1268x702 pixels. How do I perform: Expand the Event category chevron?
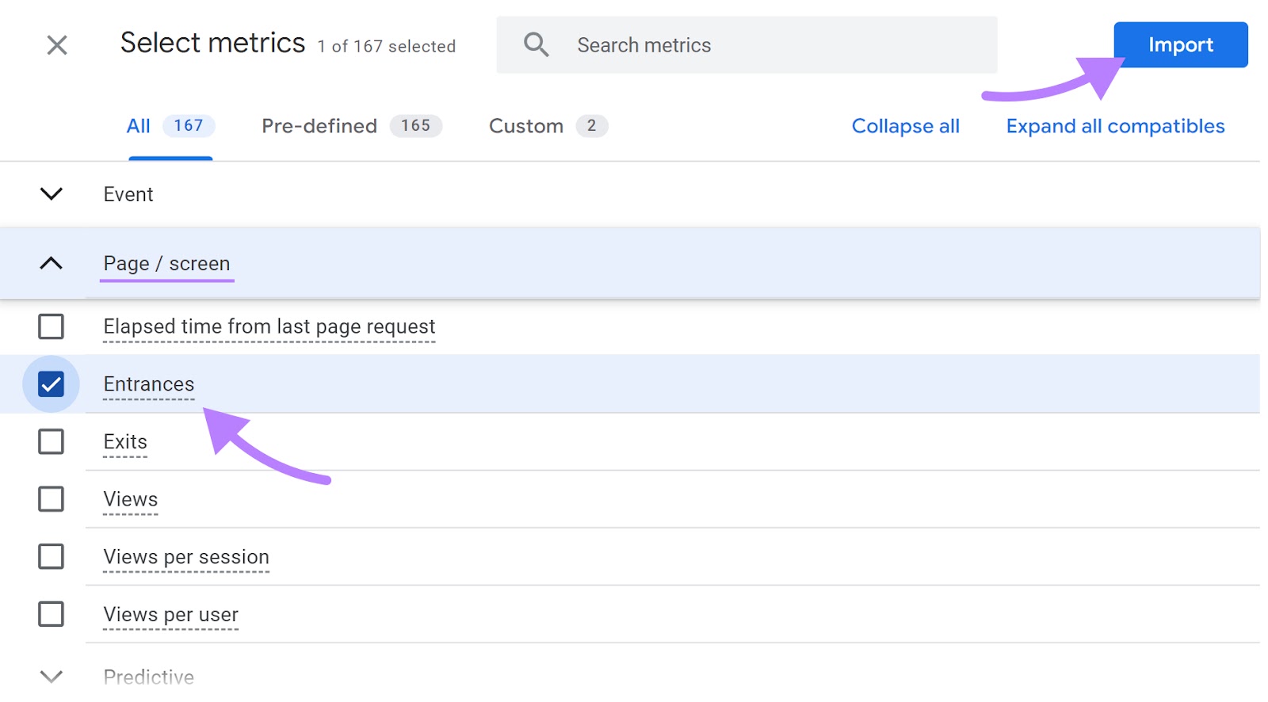(52, 194)
